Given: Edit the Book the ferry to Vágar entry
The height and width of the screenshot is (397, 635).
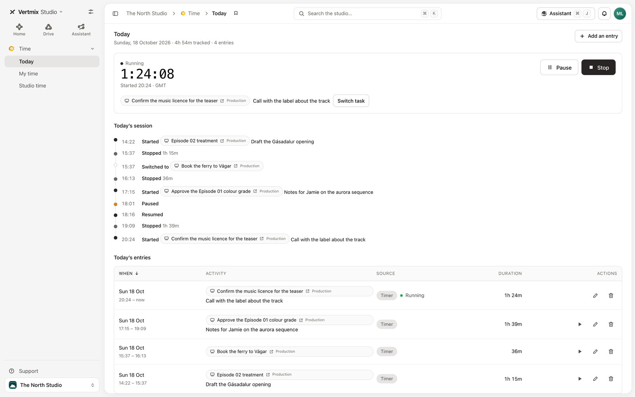Looking at the screenshot, I should (x=595, y=351).
